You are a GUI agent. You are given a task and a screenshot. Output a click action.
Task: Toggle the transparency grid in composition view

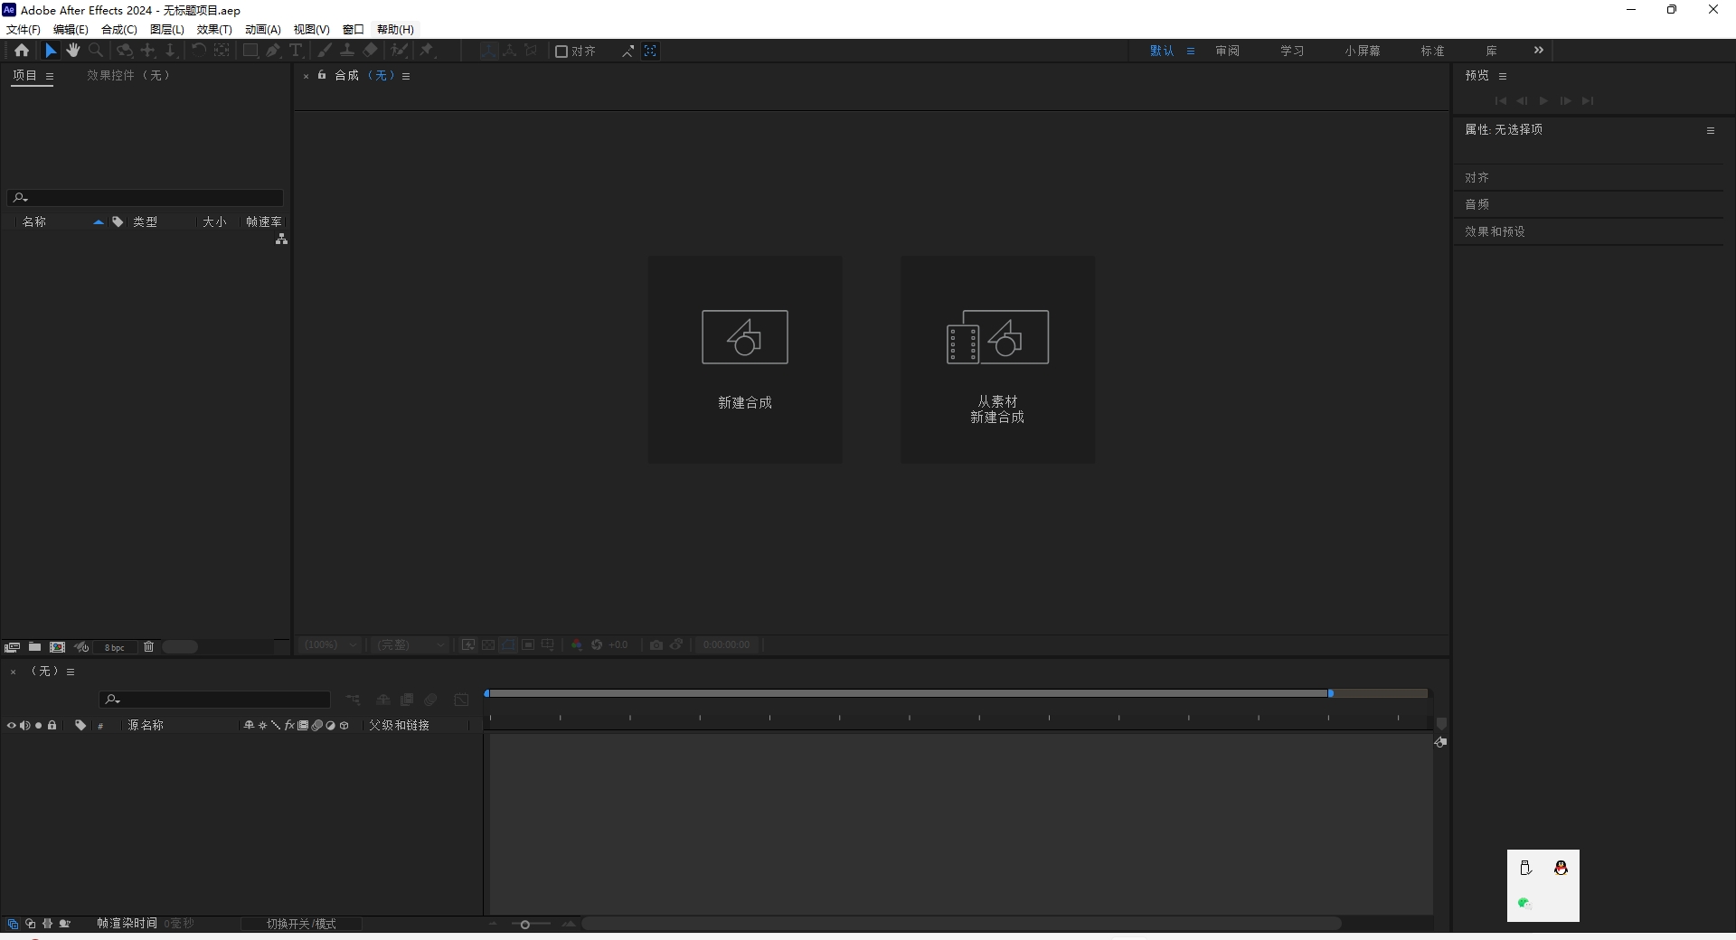point(488,644)
